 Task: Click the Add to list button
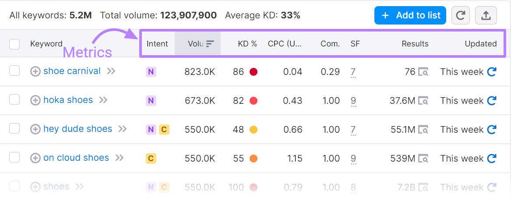coord(410,15)
